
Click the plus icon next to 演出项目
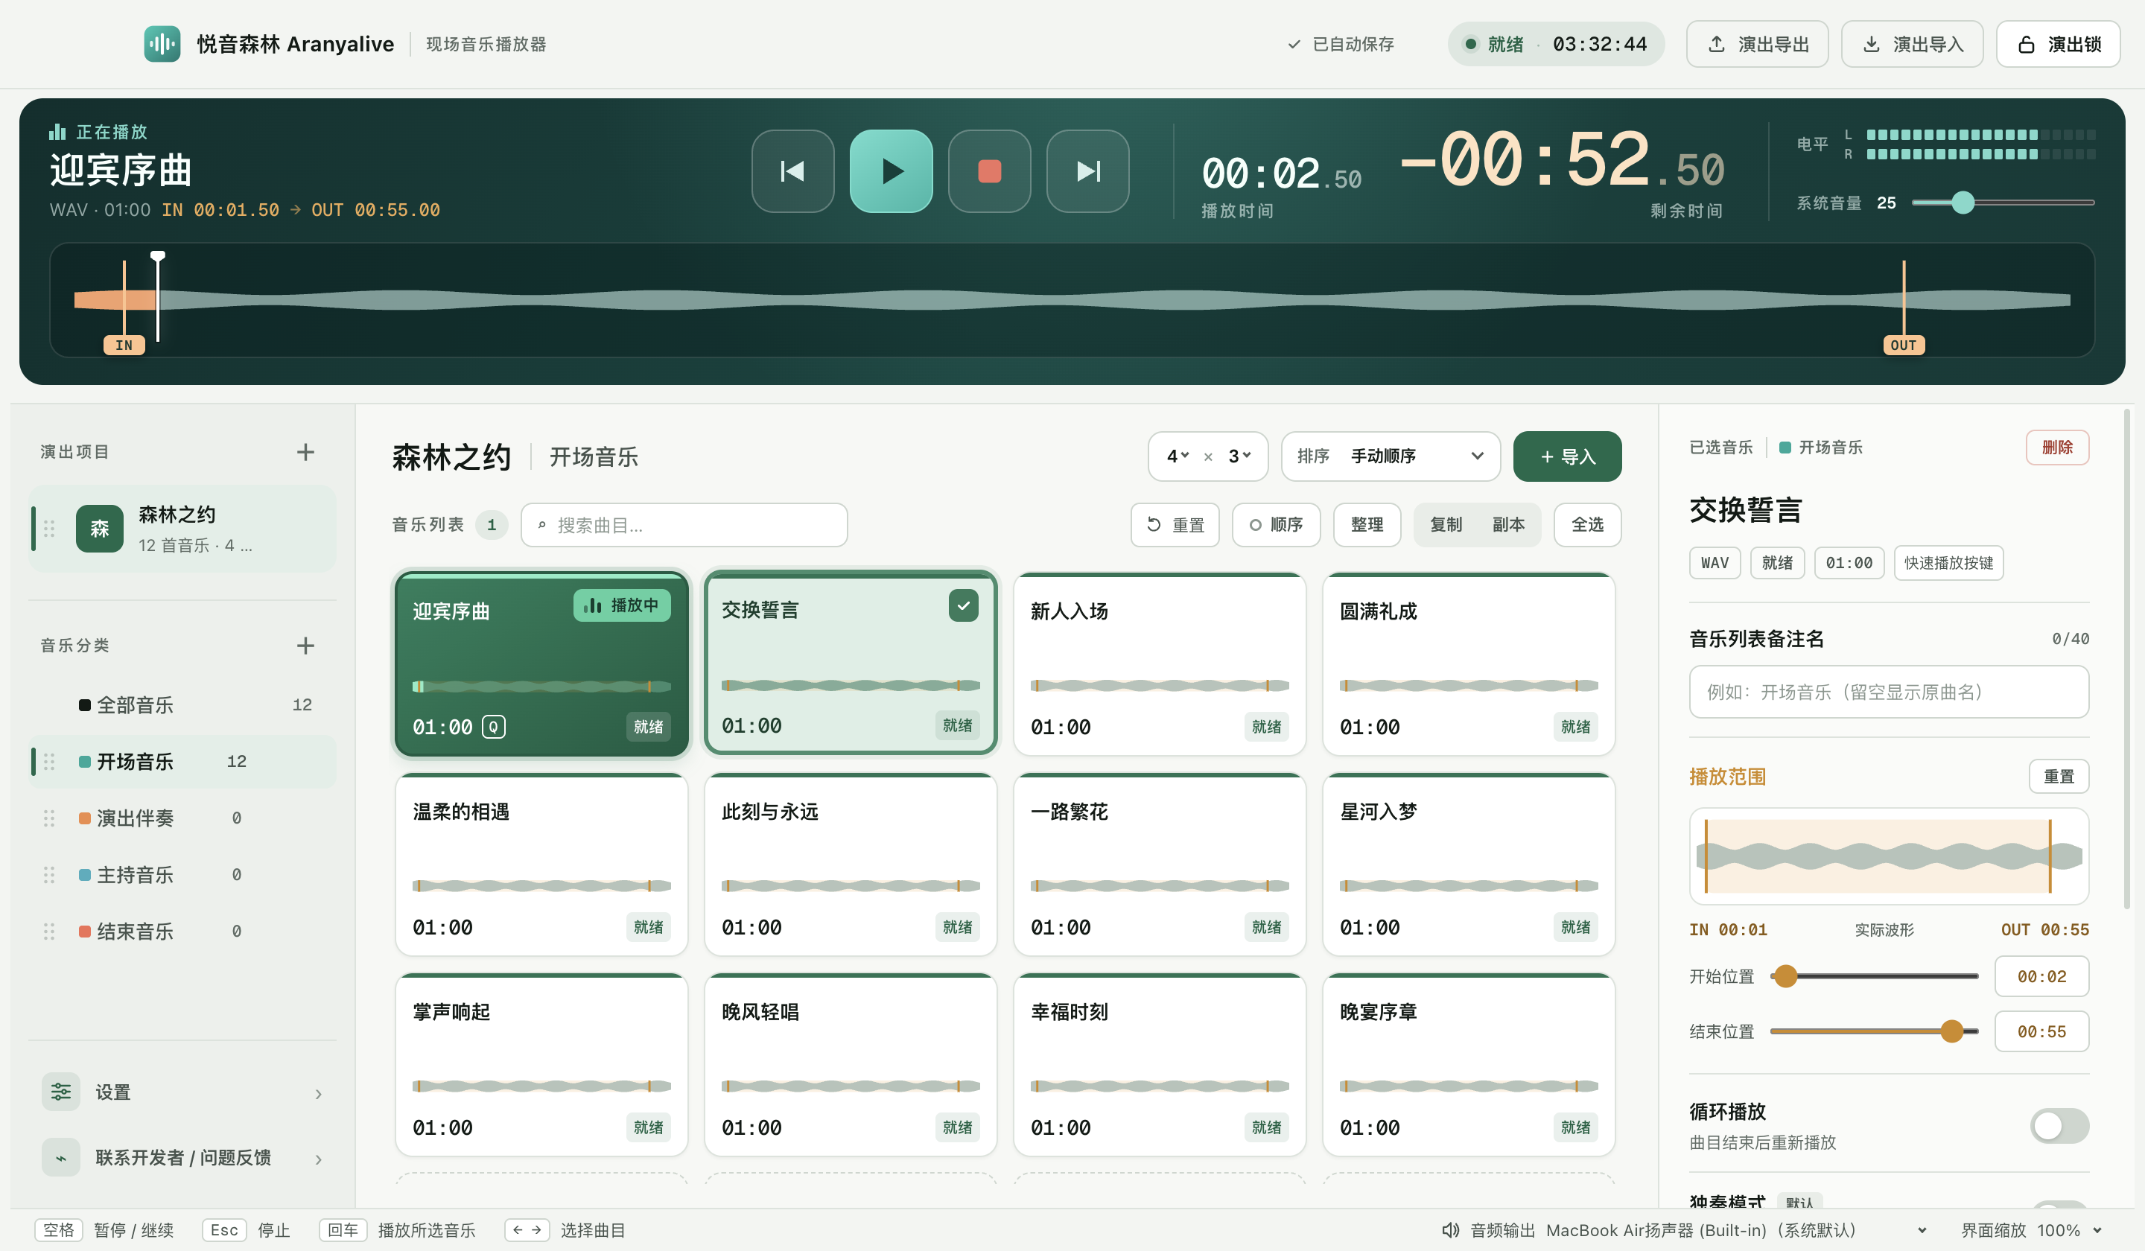(x=305, y=452)
